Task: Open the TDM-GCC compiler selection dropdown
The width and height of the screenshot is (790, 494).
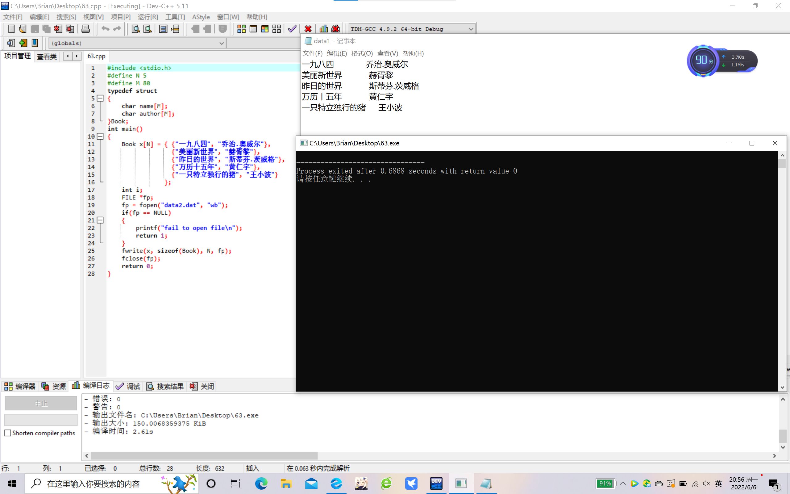Action: click(x=470, y=29)
